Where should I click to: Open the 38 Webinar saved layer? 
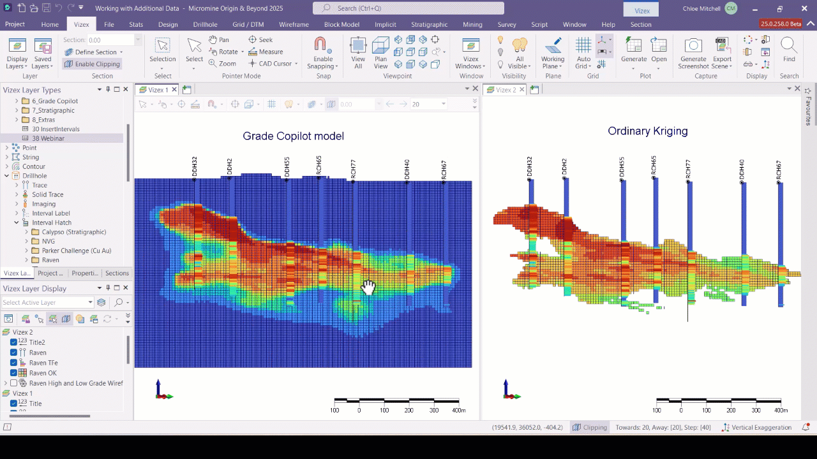(48, 138)
